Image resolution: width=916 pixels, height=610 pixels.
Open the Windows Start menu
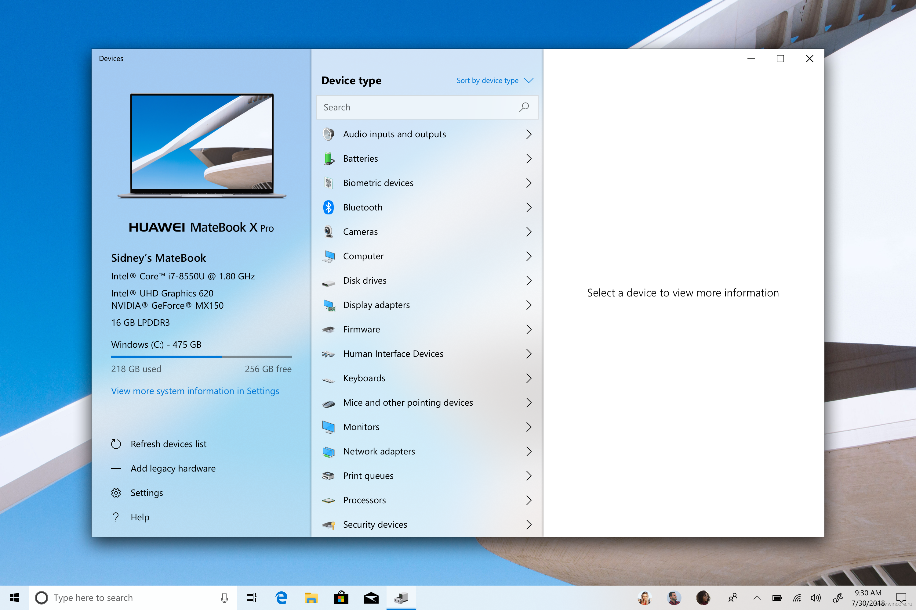pos(14,597)
